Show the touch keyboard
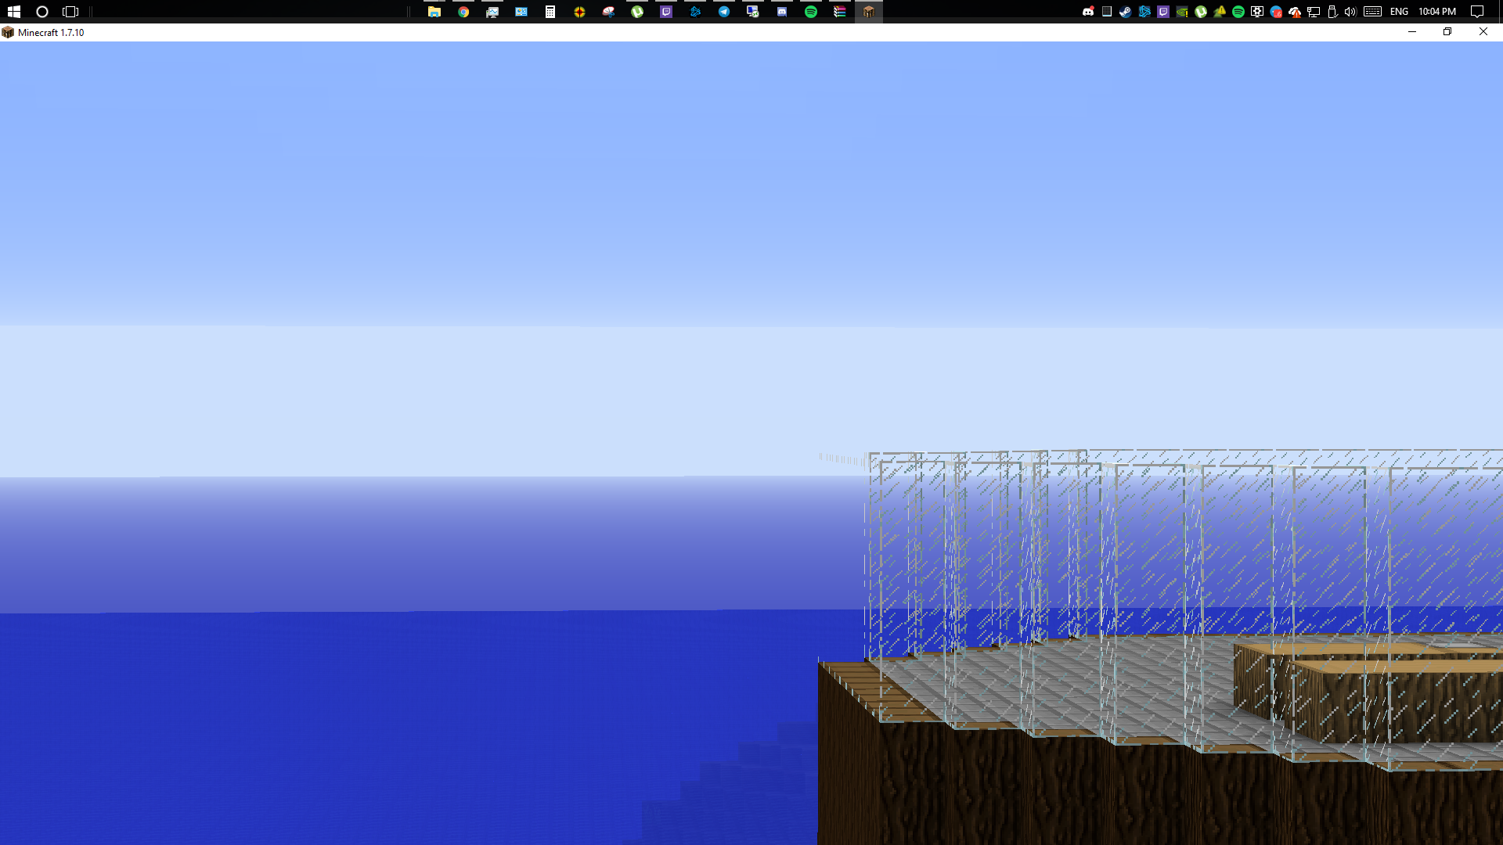1503x845 pixels. click(x=1372, y=12)
